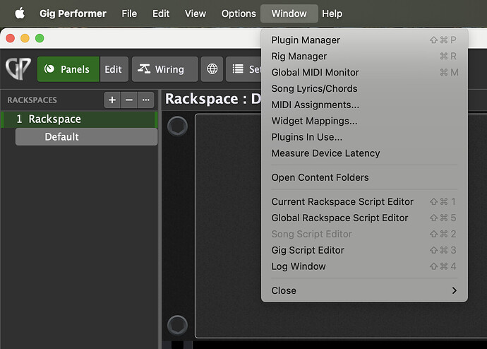Open Current Rackspace Script Editor
The image size is (487, 349).
(x=364, y=201)
